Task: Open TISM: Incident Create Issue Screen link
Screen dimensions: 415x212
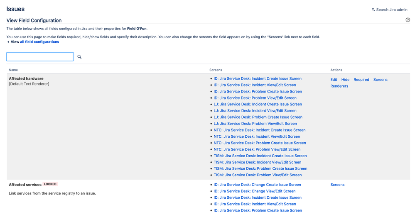Action: (x=260, y=156)
